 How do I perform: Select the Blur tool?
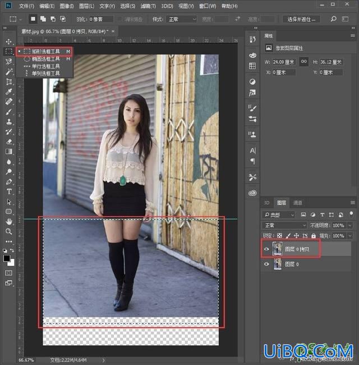pos(9,162)
